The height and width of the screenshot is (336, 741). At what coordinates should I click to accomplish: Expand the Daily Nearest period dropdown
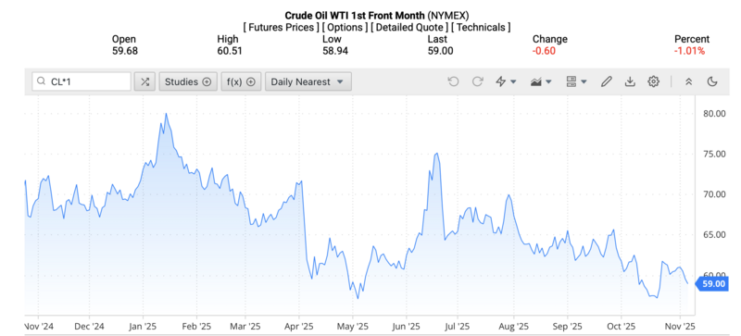pos(308,81)
